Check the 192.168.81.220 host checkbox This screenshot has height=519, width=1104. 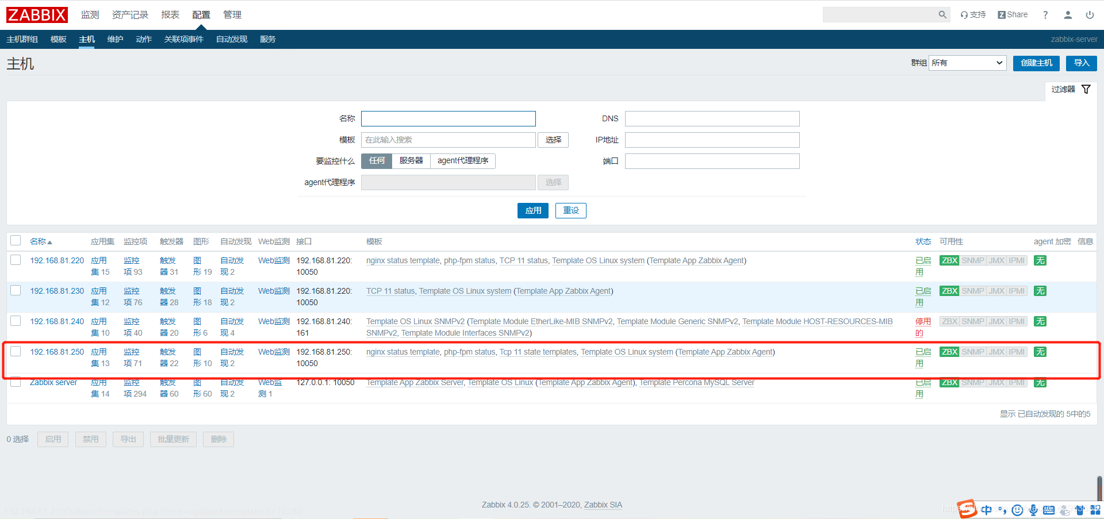(x=16, y=260)
